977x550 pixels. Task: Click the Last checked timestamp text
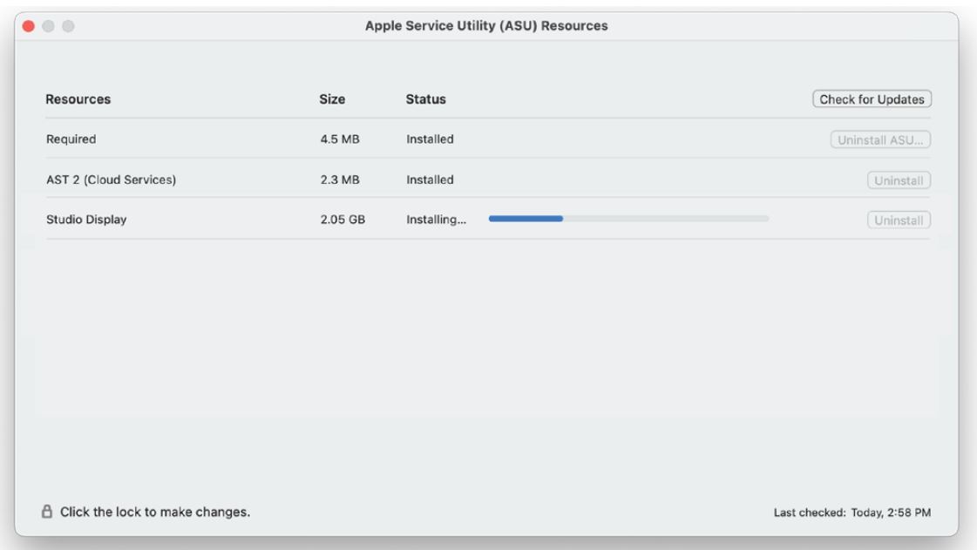pyautogui.click(x=851, y=512)
